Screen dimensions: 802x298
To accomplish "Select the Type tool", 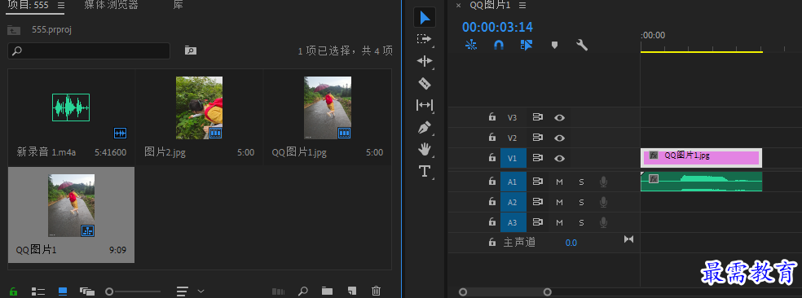I will (x=424, y=171).
